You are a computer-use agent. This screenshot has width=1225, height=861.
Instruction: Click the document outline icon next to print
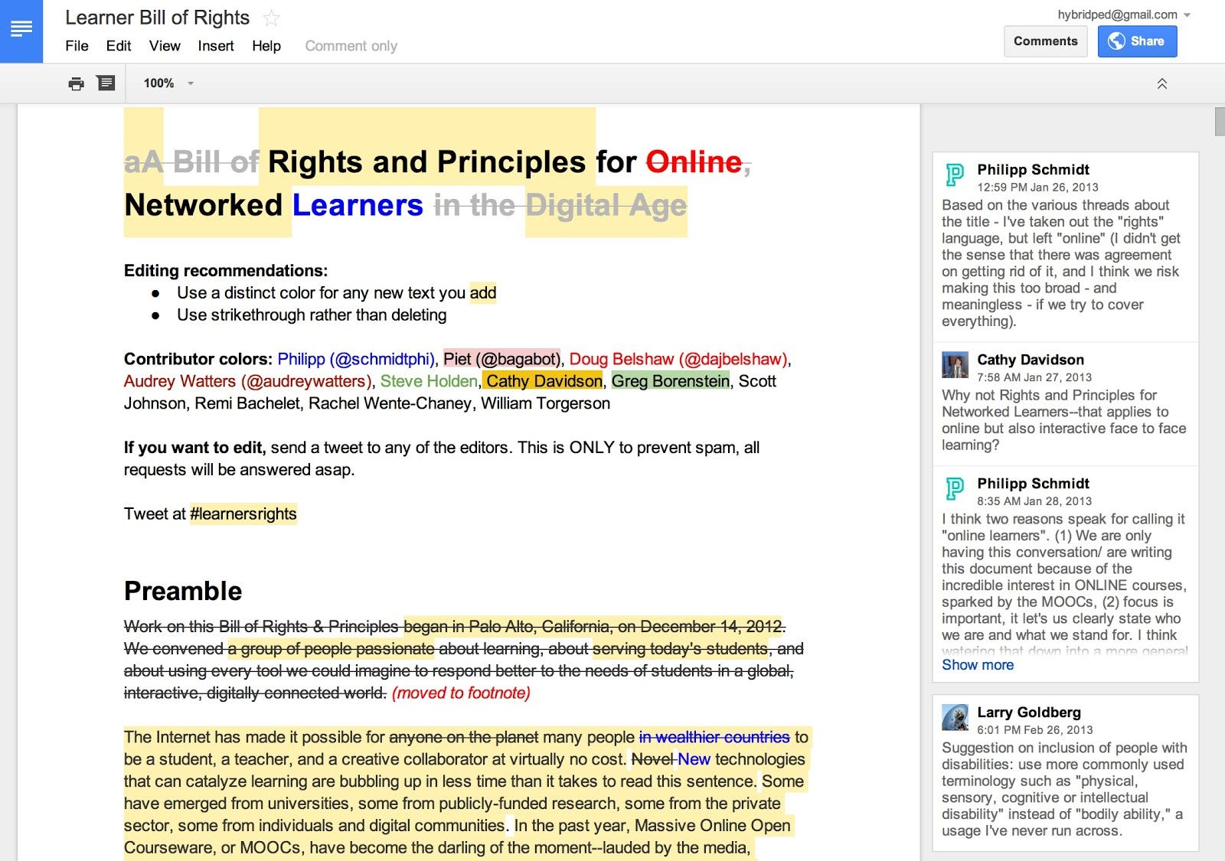[x=106, y=83]
